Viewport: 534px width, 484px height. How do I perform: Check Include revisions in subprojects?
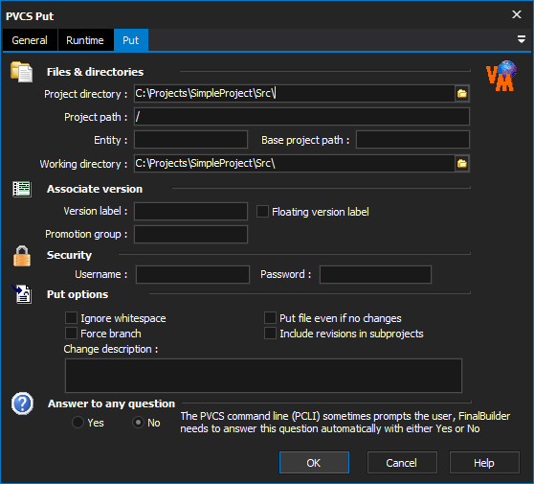[x=270, y=334]
